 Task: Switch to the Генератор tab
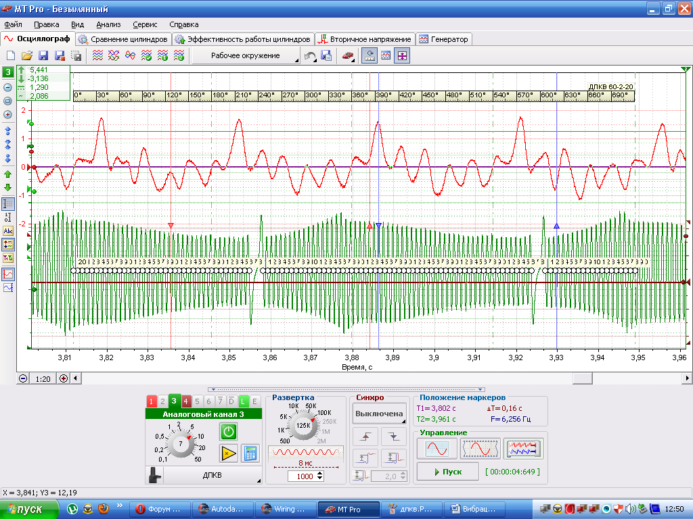point(444,39)
